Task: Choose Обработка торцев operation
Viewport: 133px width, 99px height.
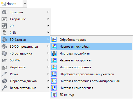Action: click(91, 40)
